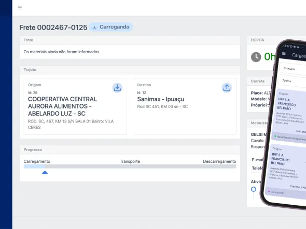Click the Procurar search field on phone
The height and width of the screenshot is (229, 306).
click(x=293, y=68)
